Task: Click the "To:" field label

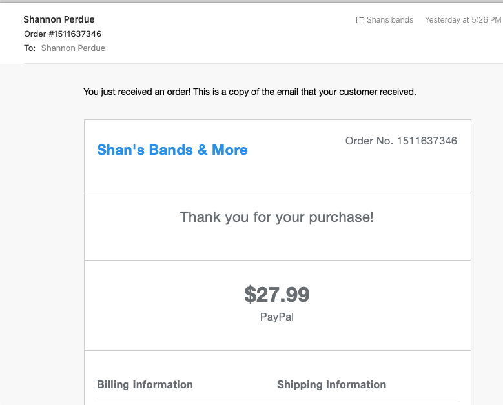Action: pyautogui.click(x=30, y=48)
